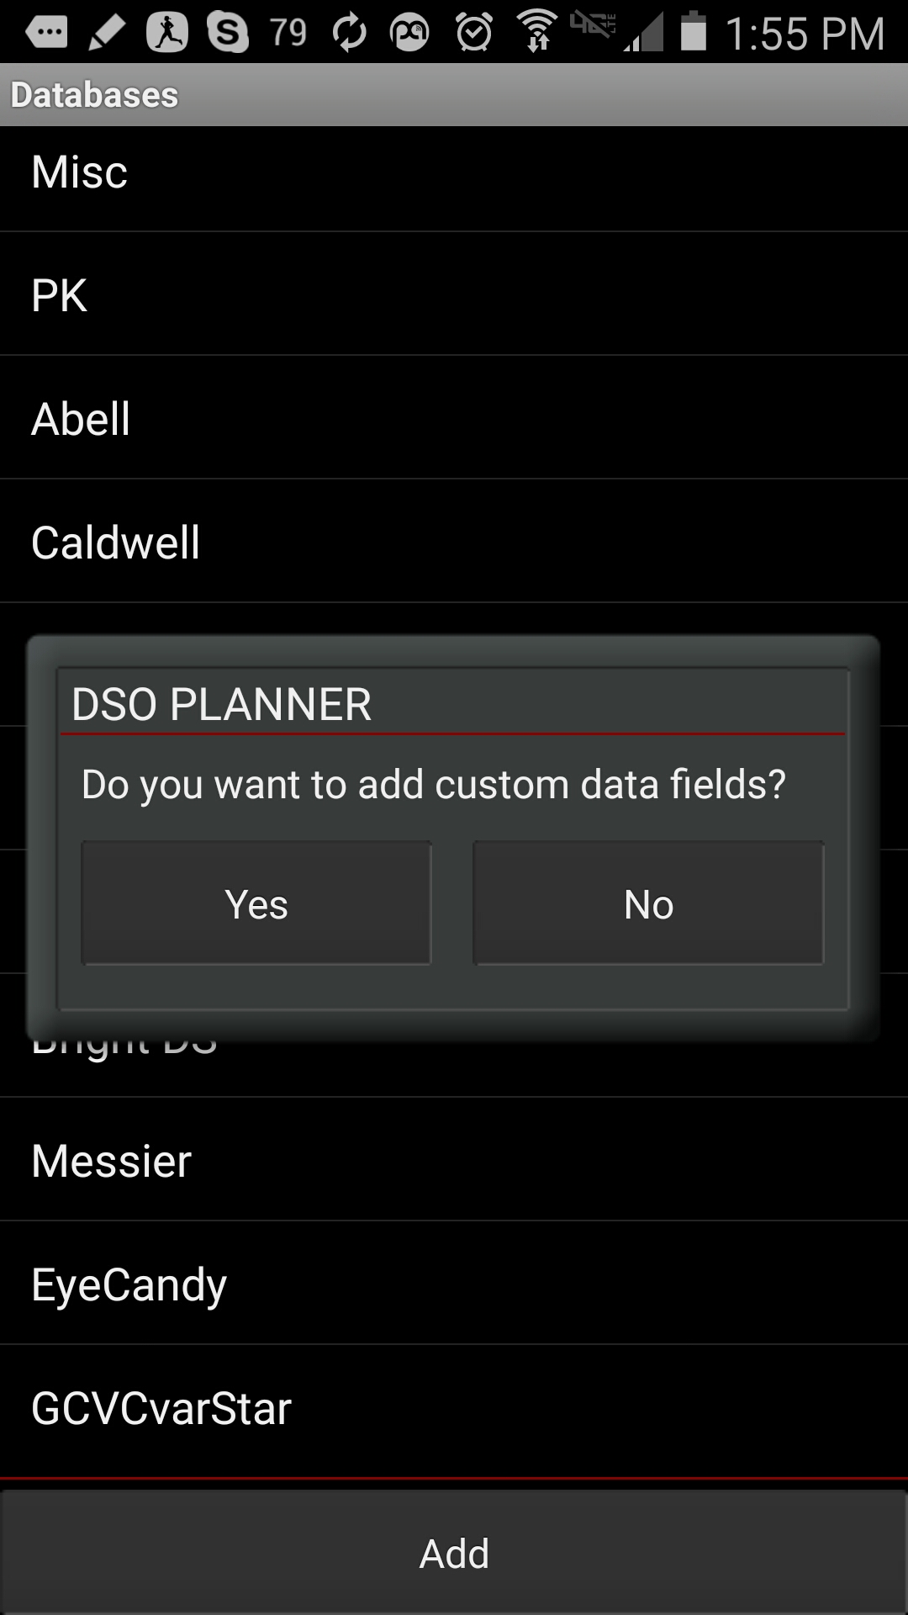908x1615 pixels.
Task: Tap the pencil edit notification icon
Action: (107, 32)
